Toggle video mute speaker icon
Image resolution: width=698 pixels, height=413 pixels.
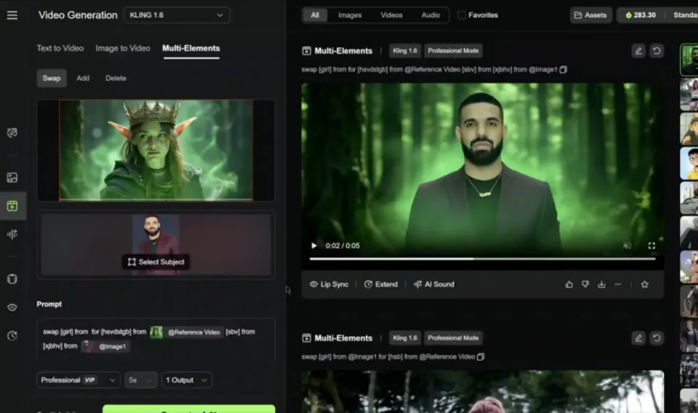tap(627, 246)
